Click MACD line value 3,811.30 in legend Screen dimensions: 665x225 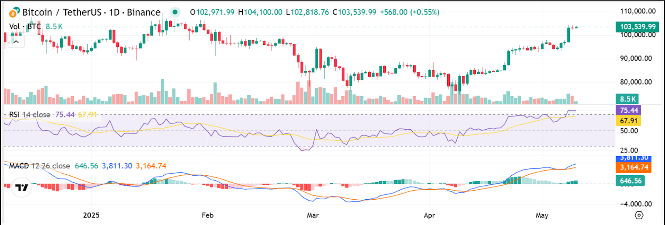click(117, 166)
